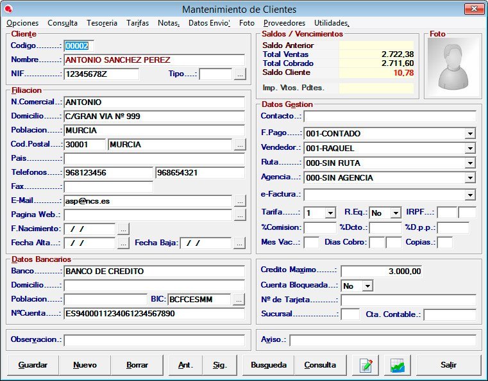Open the Fecha Baja date picker button
Image resolution: width=488 pixels, height=381 pixels.
click(239, 243)
